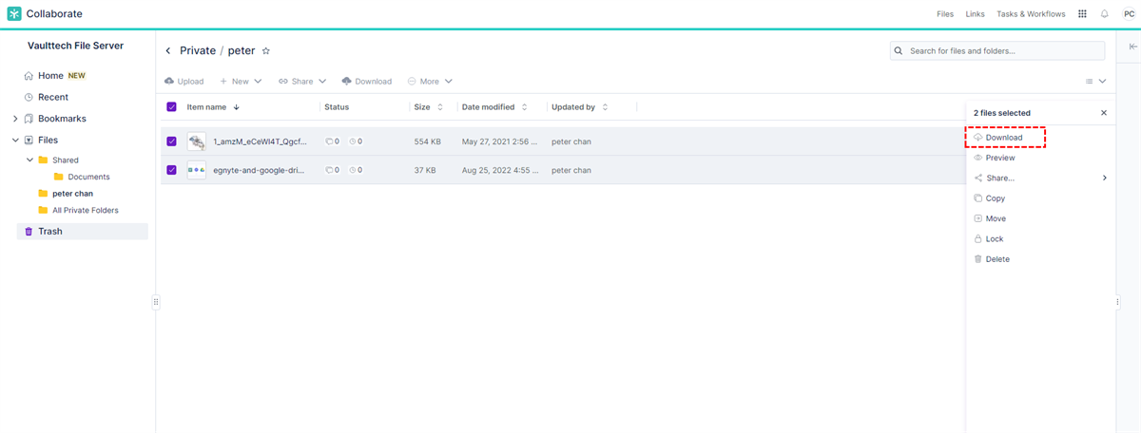Click the date May 27, 2021 2:56
The width and height of the screenshot is (1141, 433).
500,141
